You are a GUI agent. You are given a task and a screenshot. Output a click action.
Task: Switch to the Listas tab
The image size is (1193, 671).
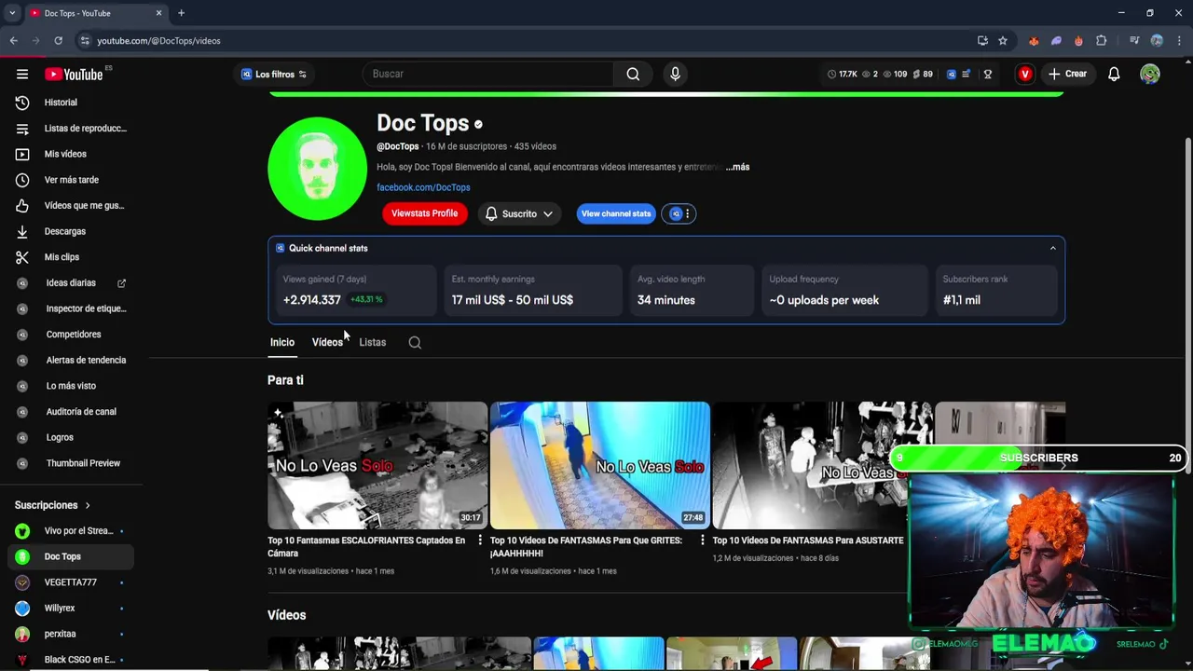pyautogui.click(x=372, y=342)
